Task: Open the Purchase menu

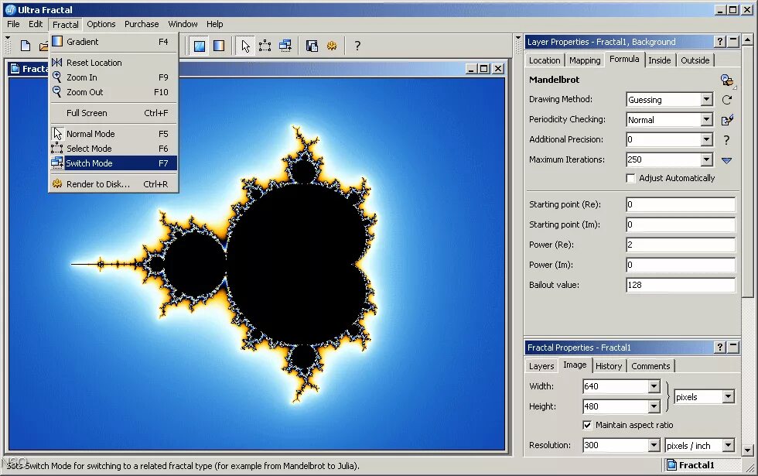Action: [x=142, y=24]
